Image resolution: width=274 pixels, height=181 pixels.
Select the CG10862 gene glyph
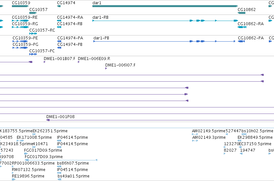[241, 13]
